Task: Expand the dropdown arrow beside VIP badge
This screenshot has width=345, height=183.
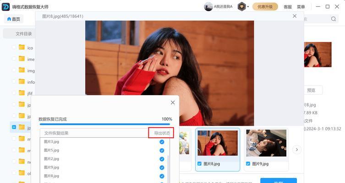Action: pyautogui.click(x=248, y=7)
